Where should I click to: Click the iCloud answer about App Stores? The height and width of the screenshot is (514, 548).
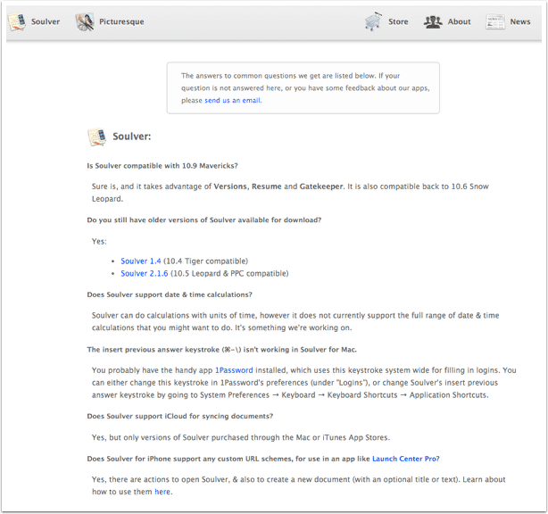point(241,438)
